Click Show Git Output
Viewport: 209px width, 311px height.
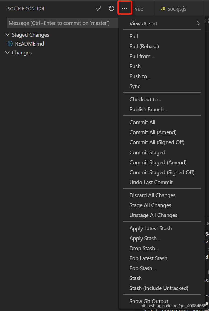[149, 301]
